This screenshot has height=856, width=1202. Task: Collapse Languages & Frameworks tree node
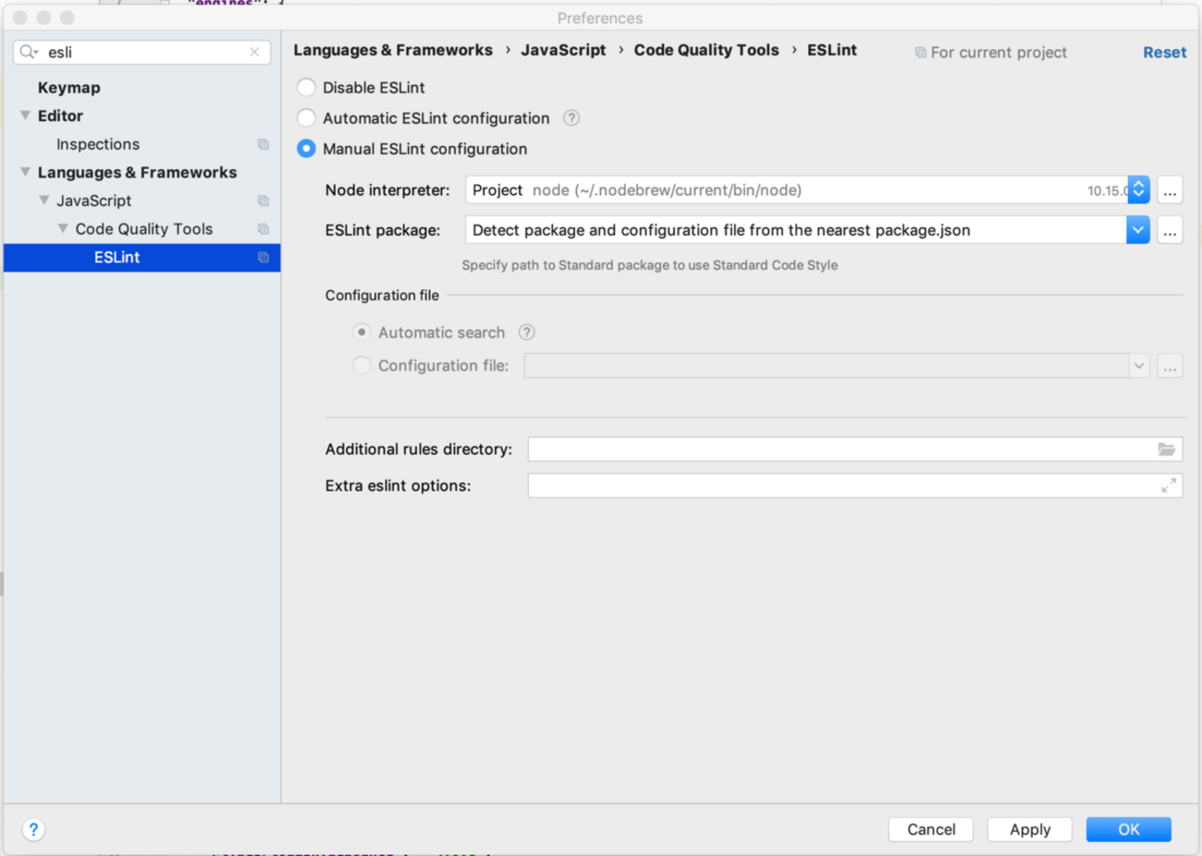click(26, 172)
